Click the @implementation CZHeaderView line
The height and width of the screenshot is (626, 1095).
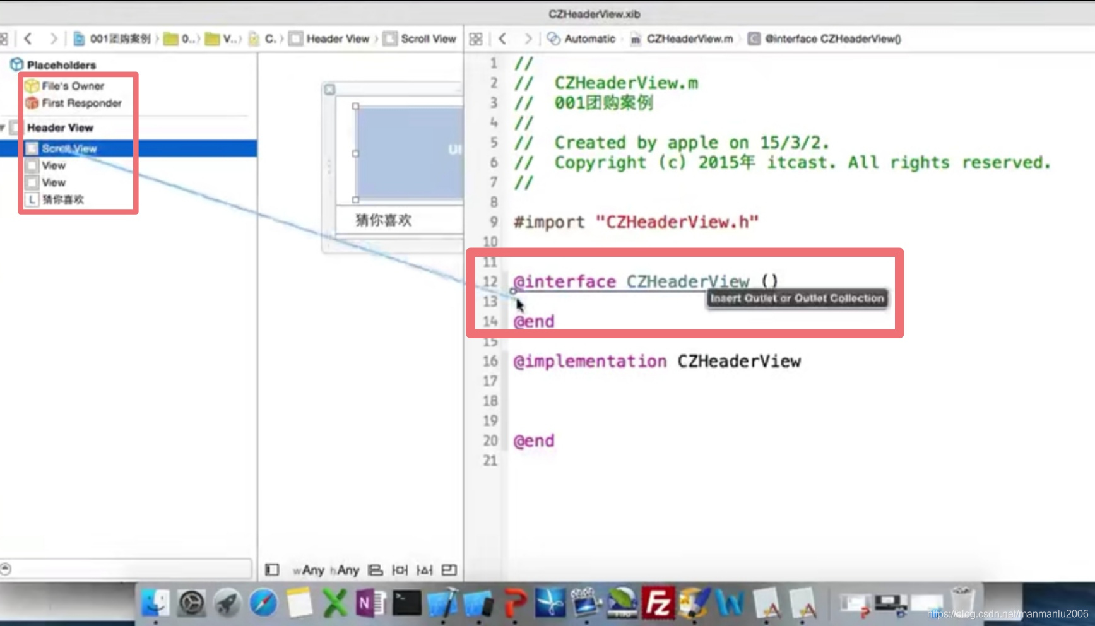[657, 361]
